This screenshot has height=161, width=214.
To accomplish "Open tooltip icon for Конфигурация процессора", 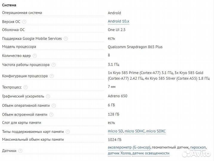I will (51, 76).
